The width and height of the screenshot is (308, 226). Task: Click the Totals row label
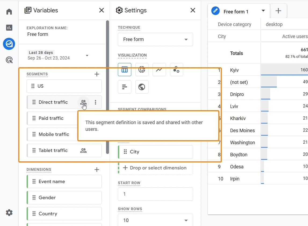point(237,53)
